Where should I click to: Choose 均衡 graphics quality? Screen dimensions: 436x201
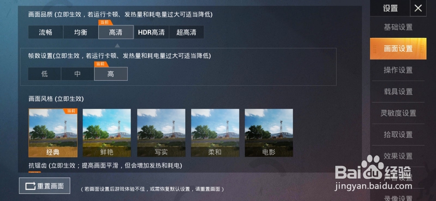coord(81,32)
